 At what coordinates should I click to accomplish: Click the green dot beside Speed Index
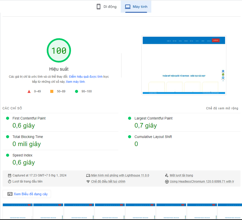coord(8,155)
